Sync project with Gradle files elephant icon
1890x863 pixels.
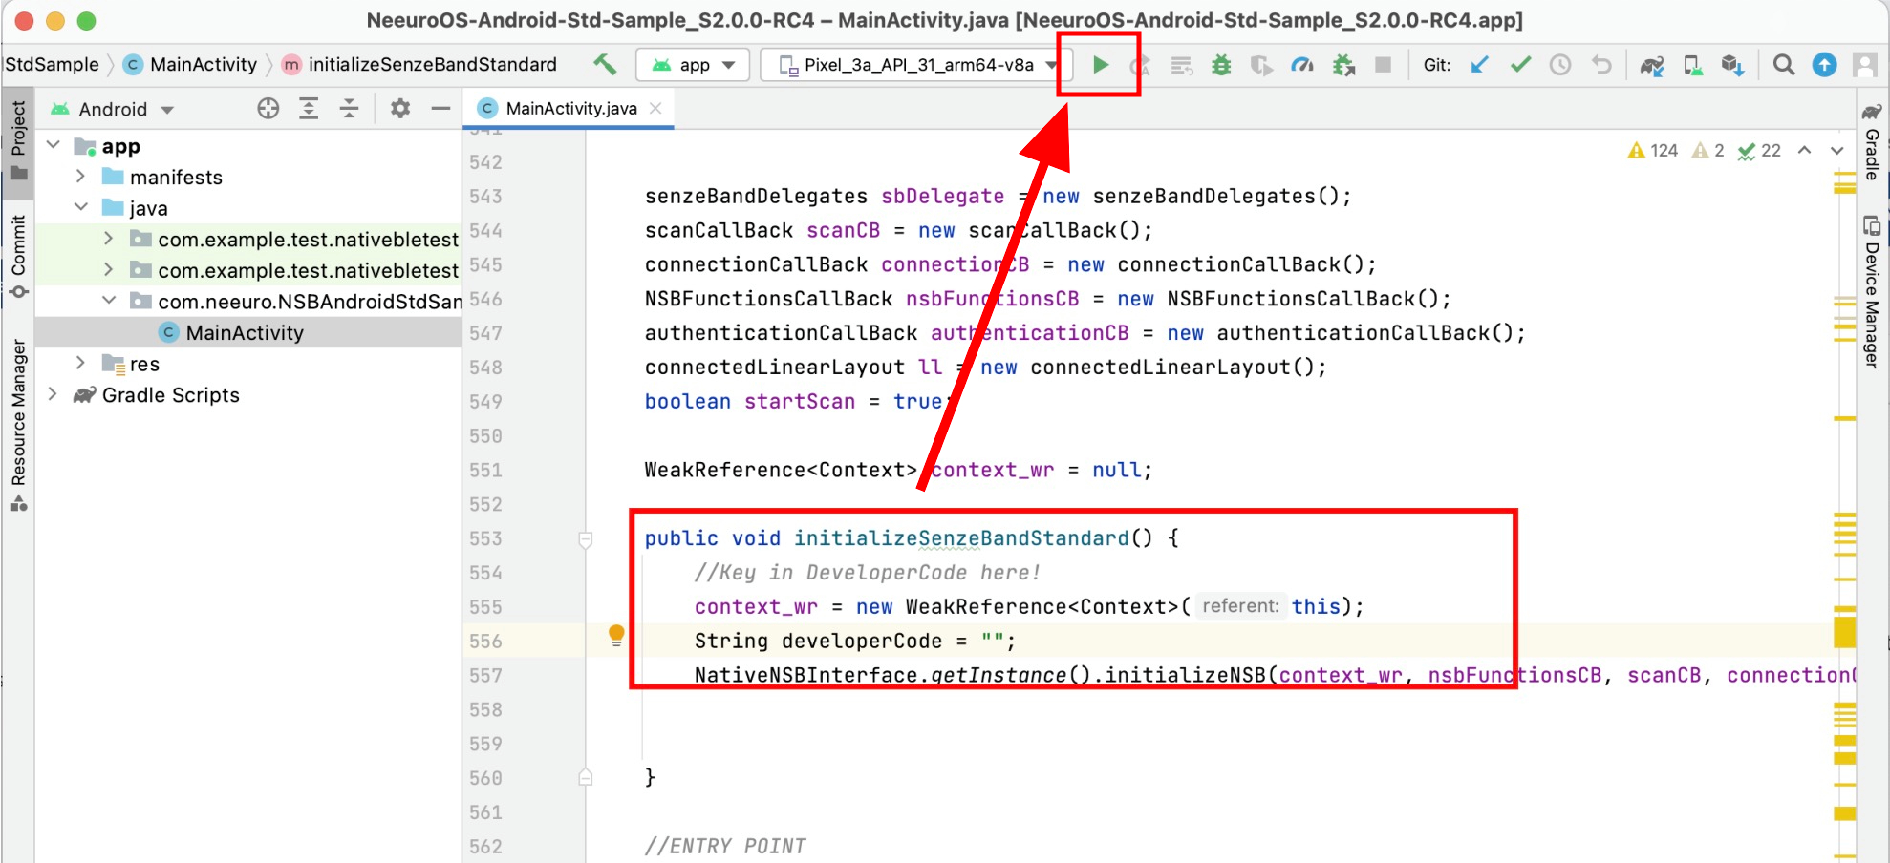(1650, 65)
